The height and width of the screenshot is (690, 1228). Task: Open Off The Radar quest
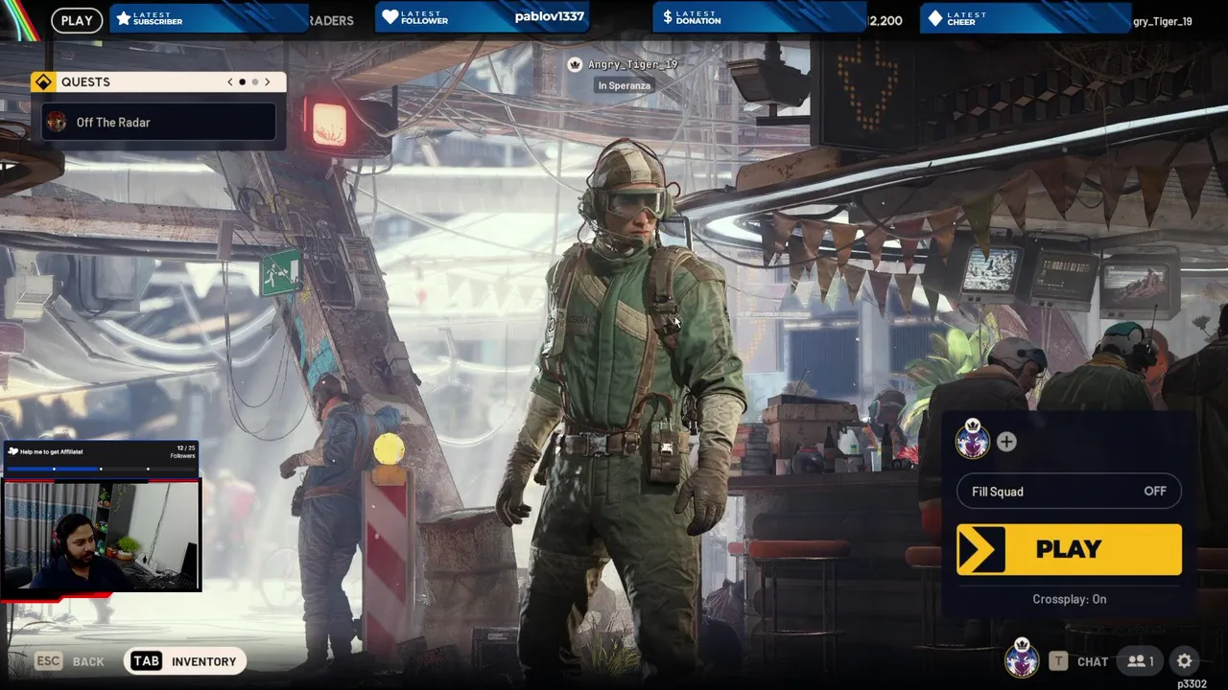(x=159, y=122)
